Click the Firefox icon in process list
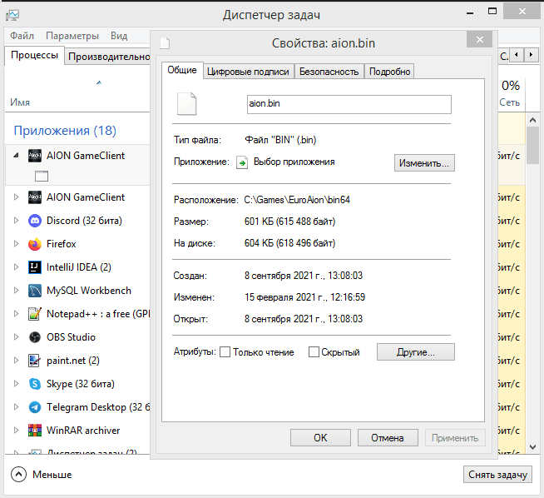This screenshot has width=544, height=498. pyautogui.click(x=35, y=244)
